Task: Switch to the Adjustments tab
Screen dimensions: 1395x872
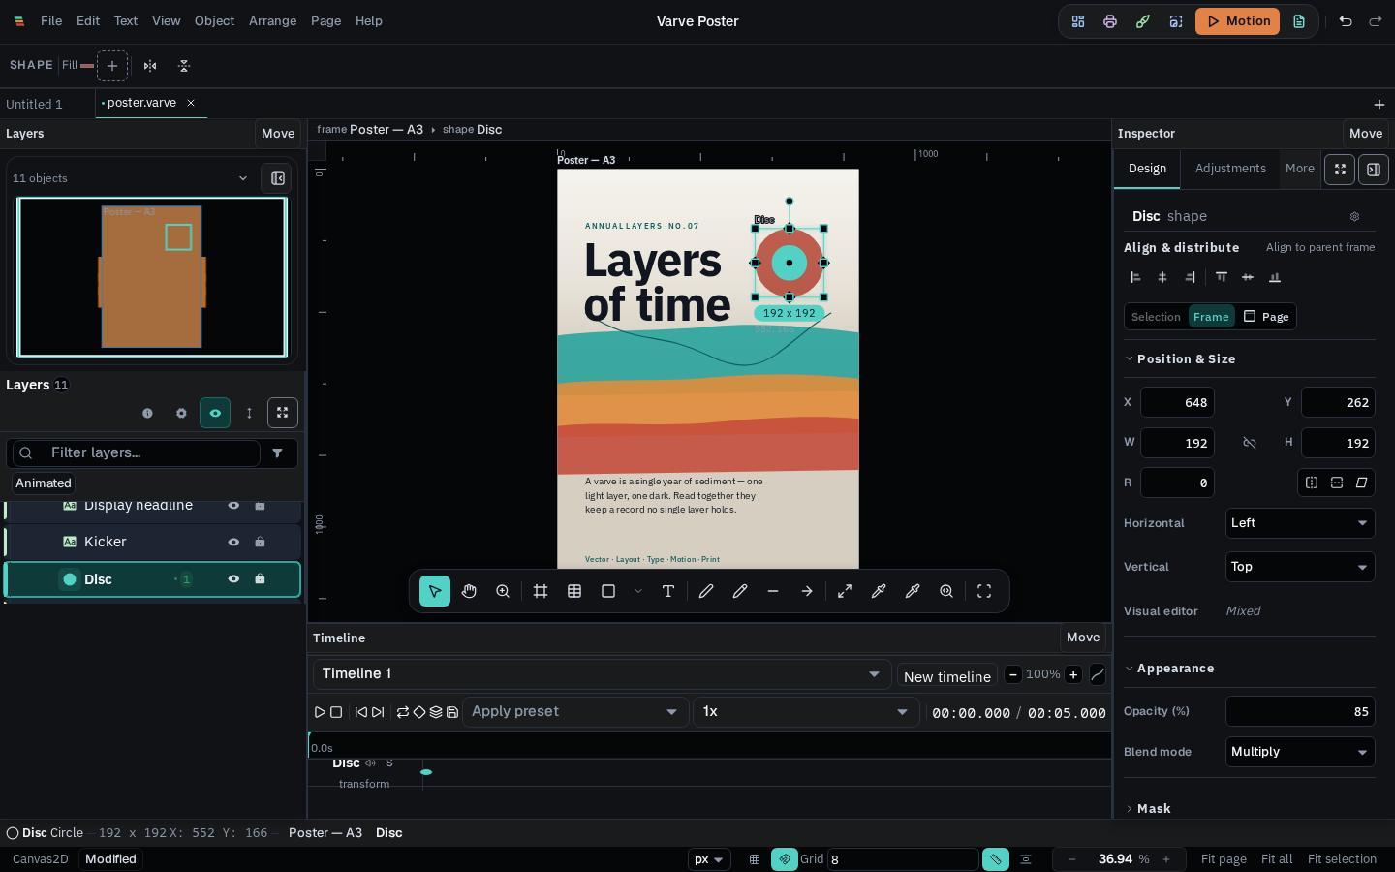Action: click(x=1230, y=169)
